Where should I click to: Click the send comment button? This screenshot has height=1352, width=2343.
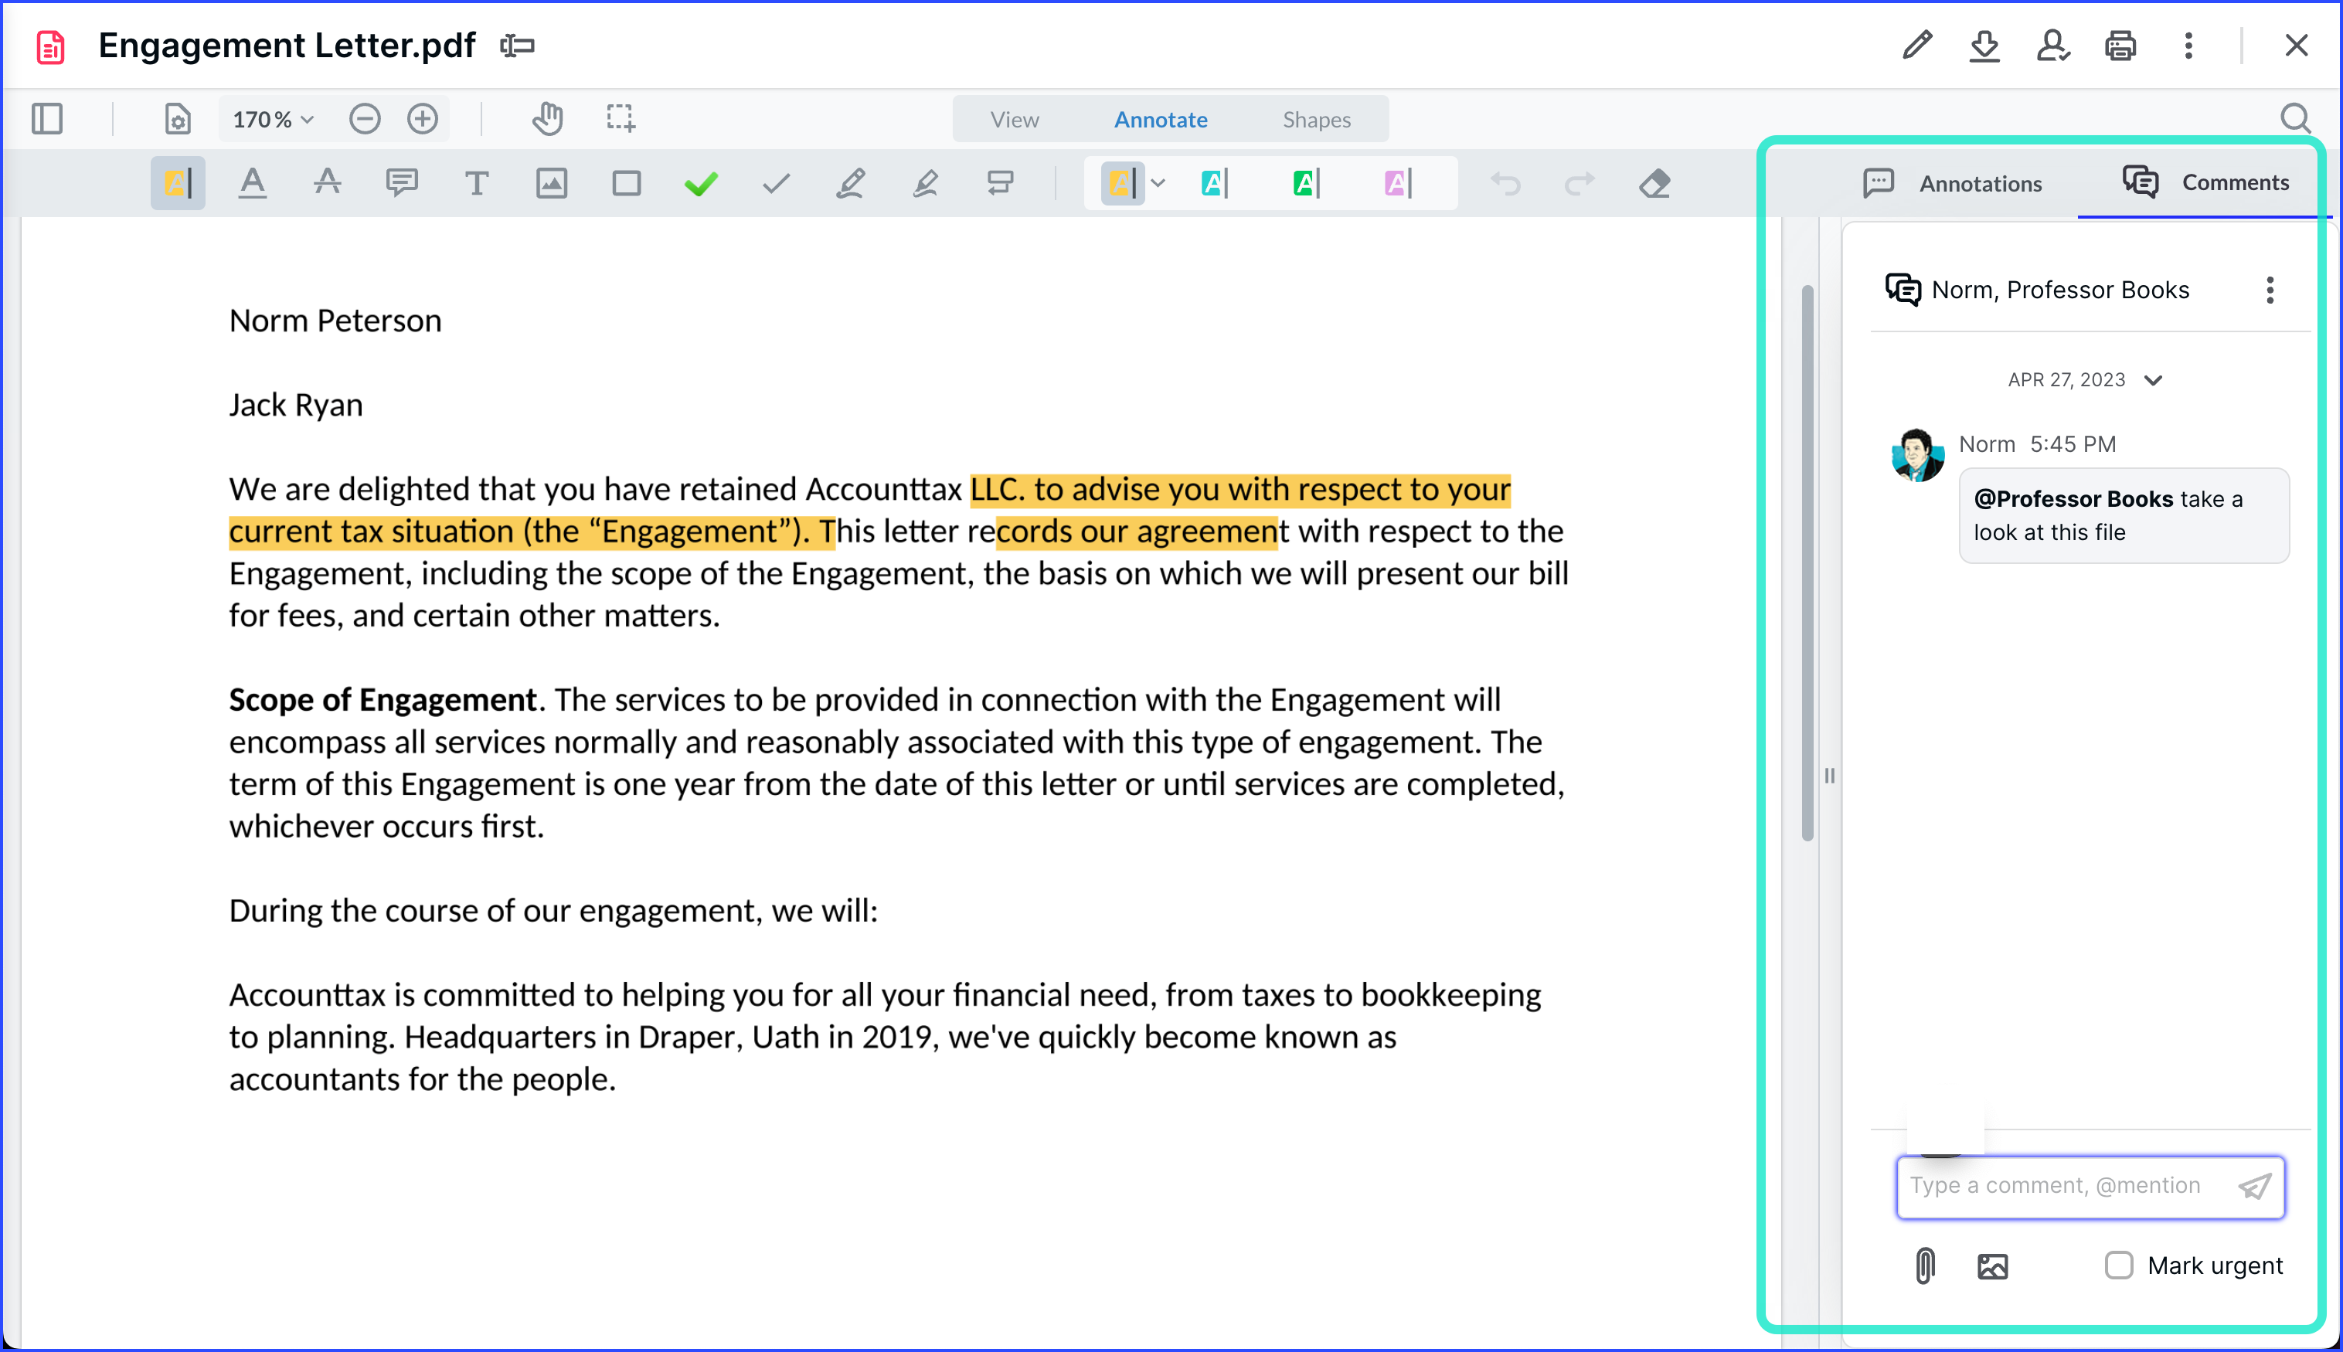(x=2254, y=1186)
